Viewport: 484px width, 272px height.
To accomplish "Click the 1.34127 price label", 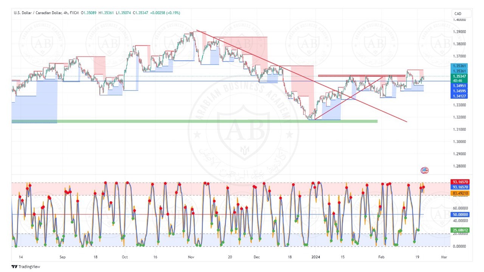I will pyautogui.click(x=460, y=96).
